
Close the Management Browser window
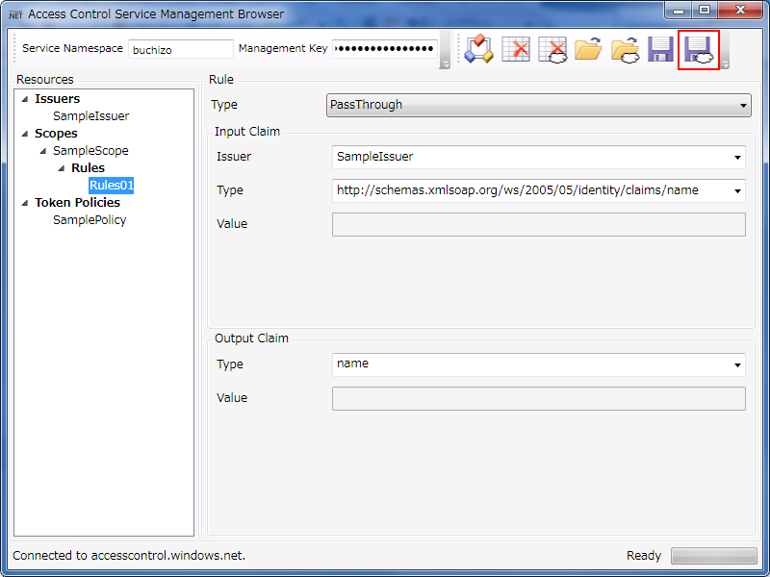click(x=740, y=10)
